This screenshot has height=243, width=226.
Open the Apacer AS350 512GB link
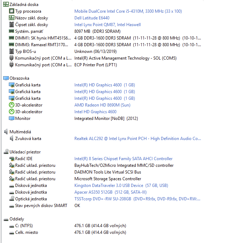(x=110, y=192)
